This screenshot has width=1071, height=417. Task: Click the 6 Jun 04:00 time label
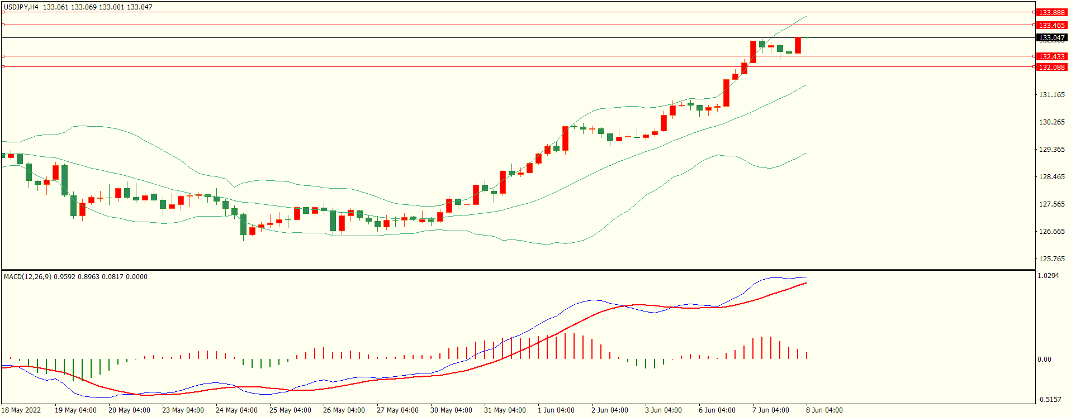point(717,410)
